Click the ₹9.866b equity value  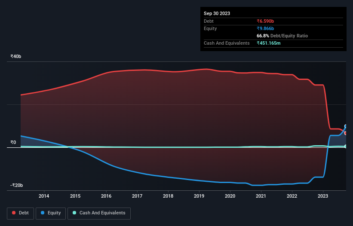click(x=265, y=28)
